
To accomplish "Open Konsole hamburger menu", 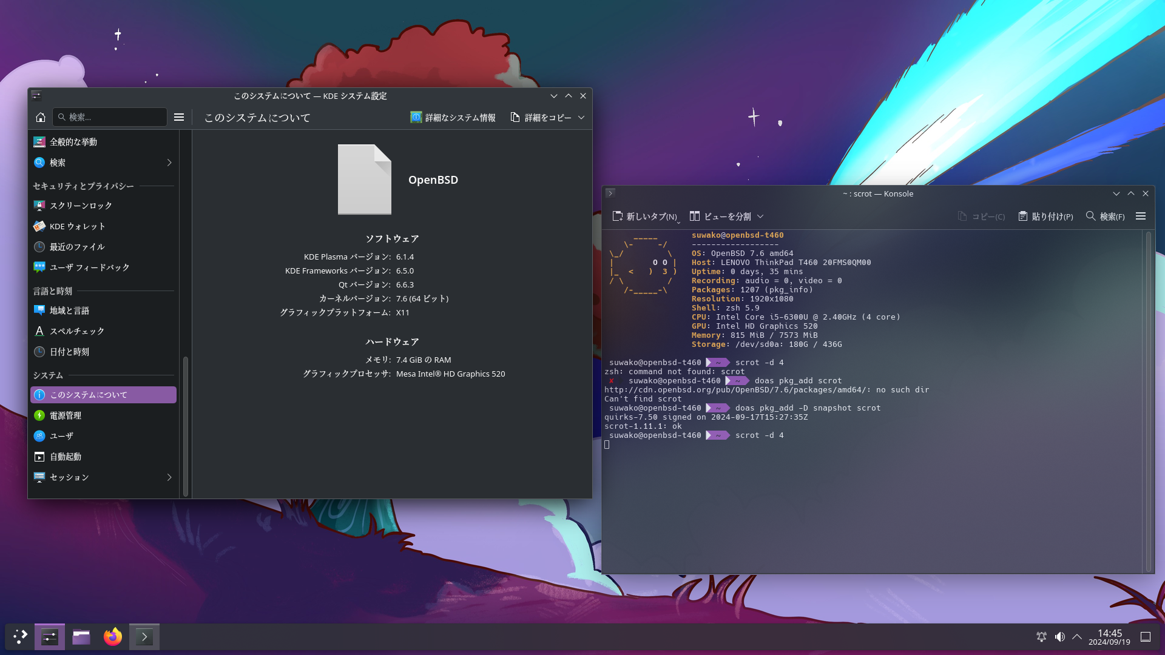I will pos(1141,217).
